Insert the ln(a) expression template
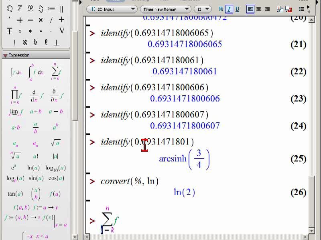321x240 pixels. [x=33, y=168]
